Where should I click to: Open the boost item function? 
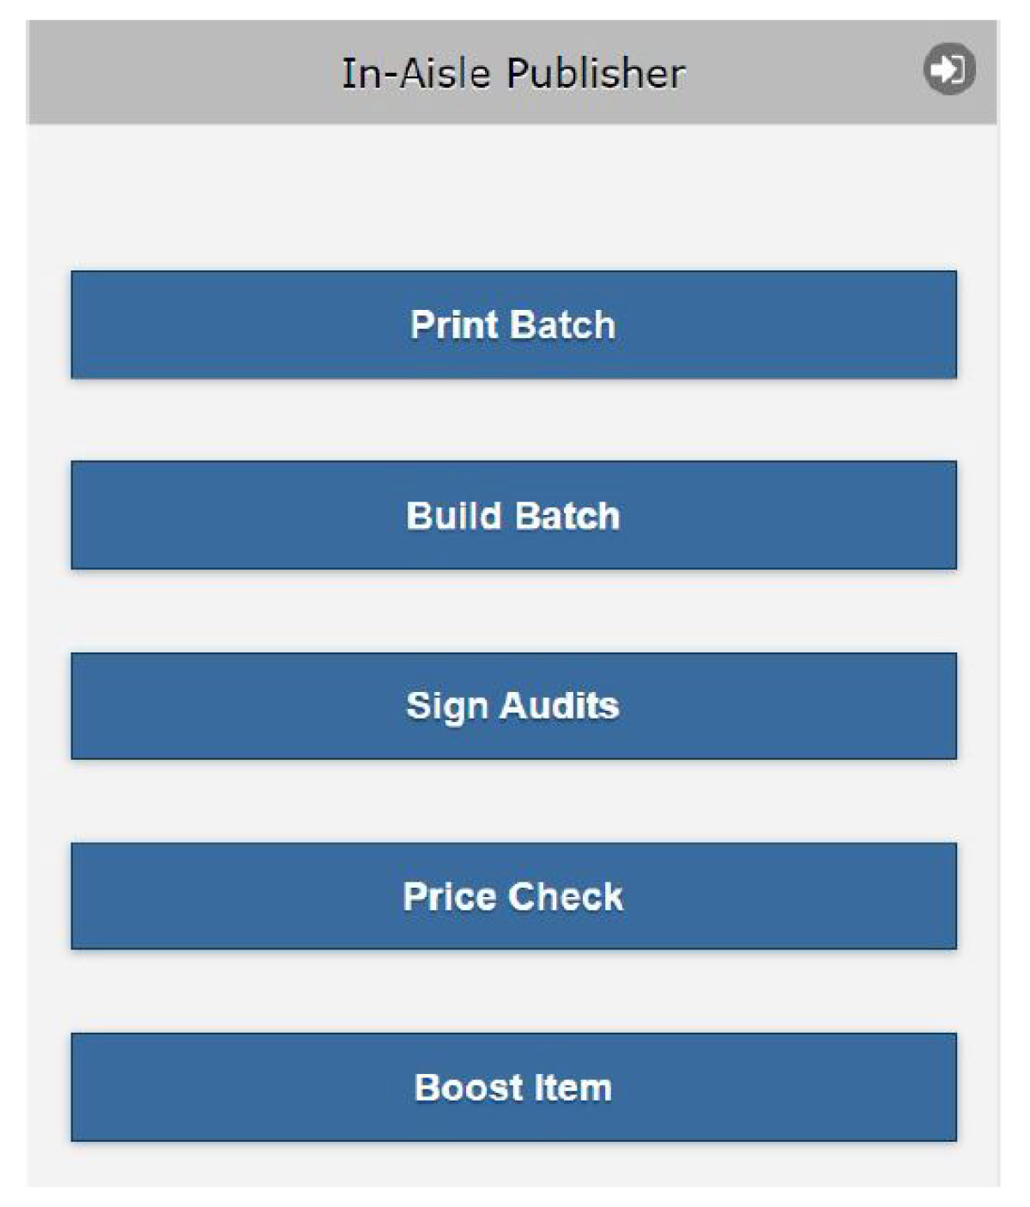tap(513, 1087)
